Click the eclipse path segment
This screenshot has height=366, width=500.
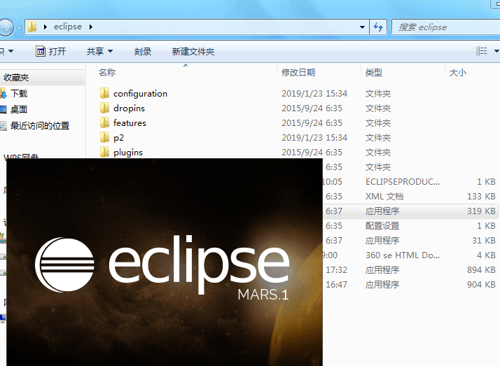[x=68, y=27]
